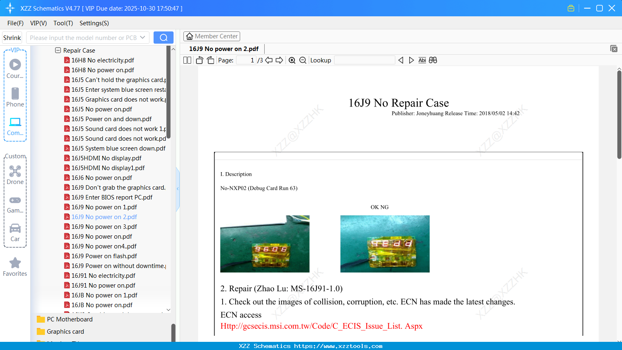Collapse the Repair Case tree node
Viewport: 622px width, 350px height.
click(x=58, y=50)
